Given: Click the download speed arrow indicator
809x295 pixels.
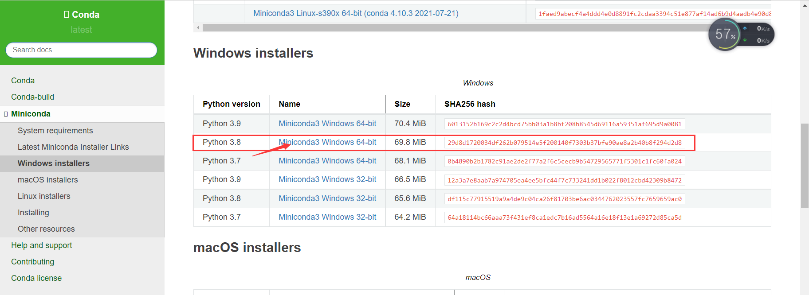Looking at the screenshot, I should (x=745, y=40).
